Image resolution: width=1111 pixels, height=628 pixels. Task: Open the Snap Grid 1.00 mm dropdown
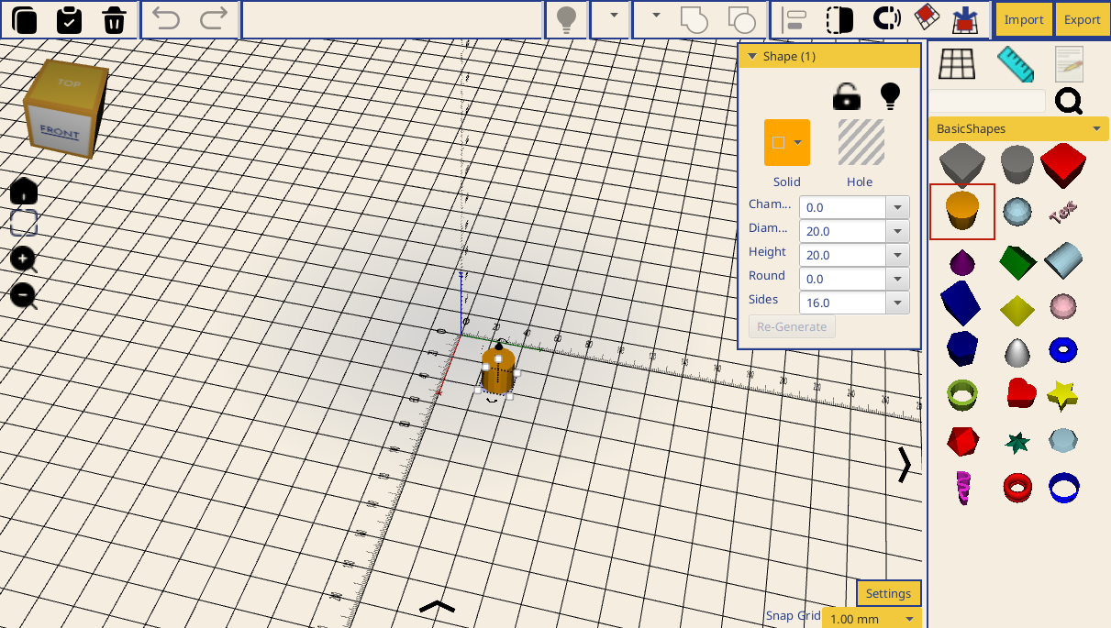[x=872, y=619]
